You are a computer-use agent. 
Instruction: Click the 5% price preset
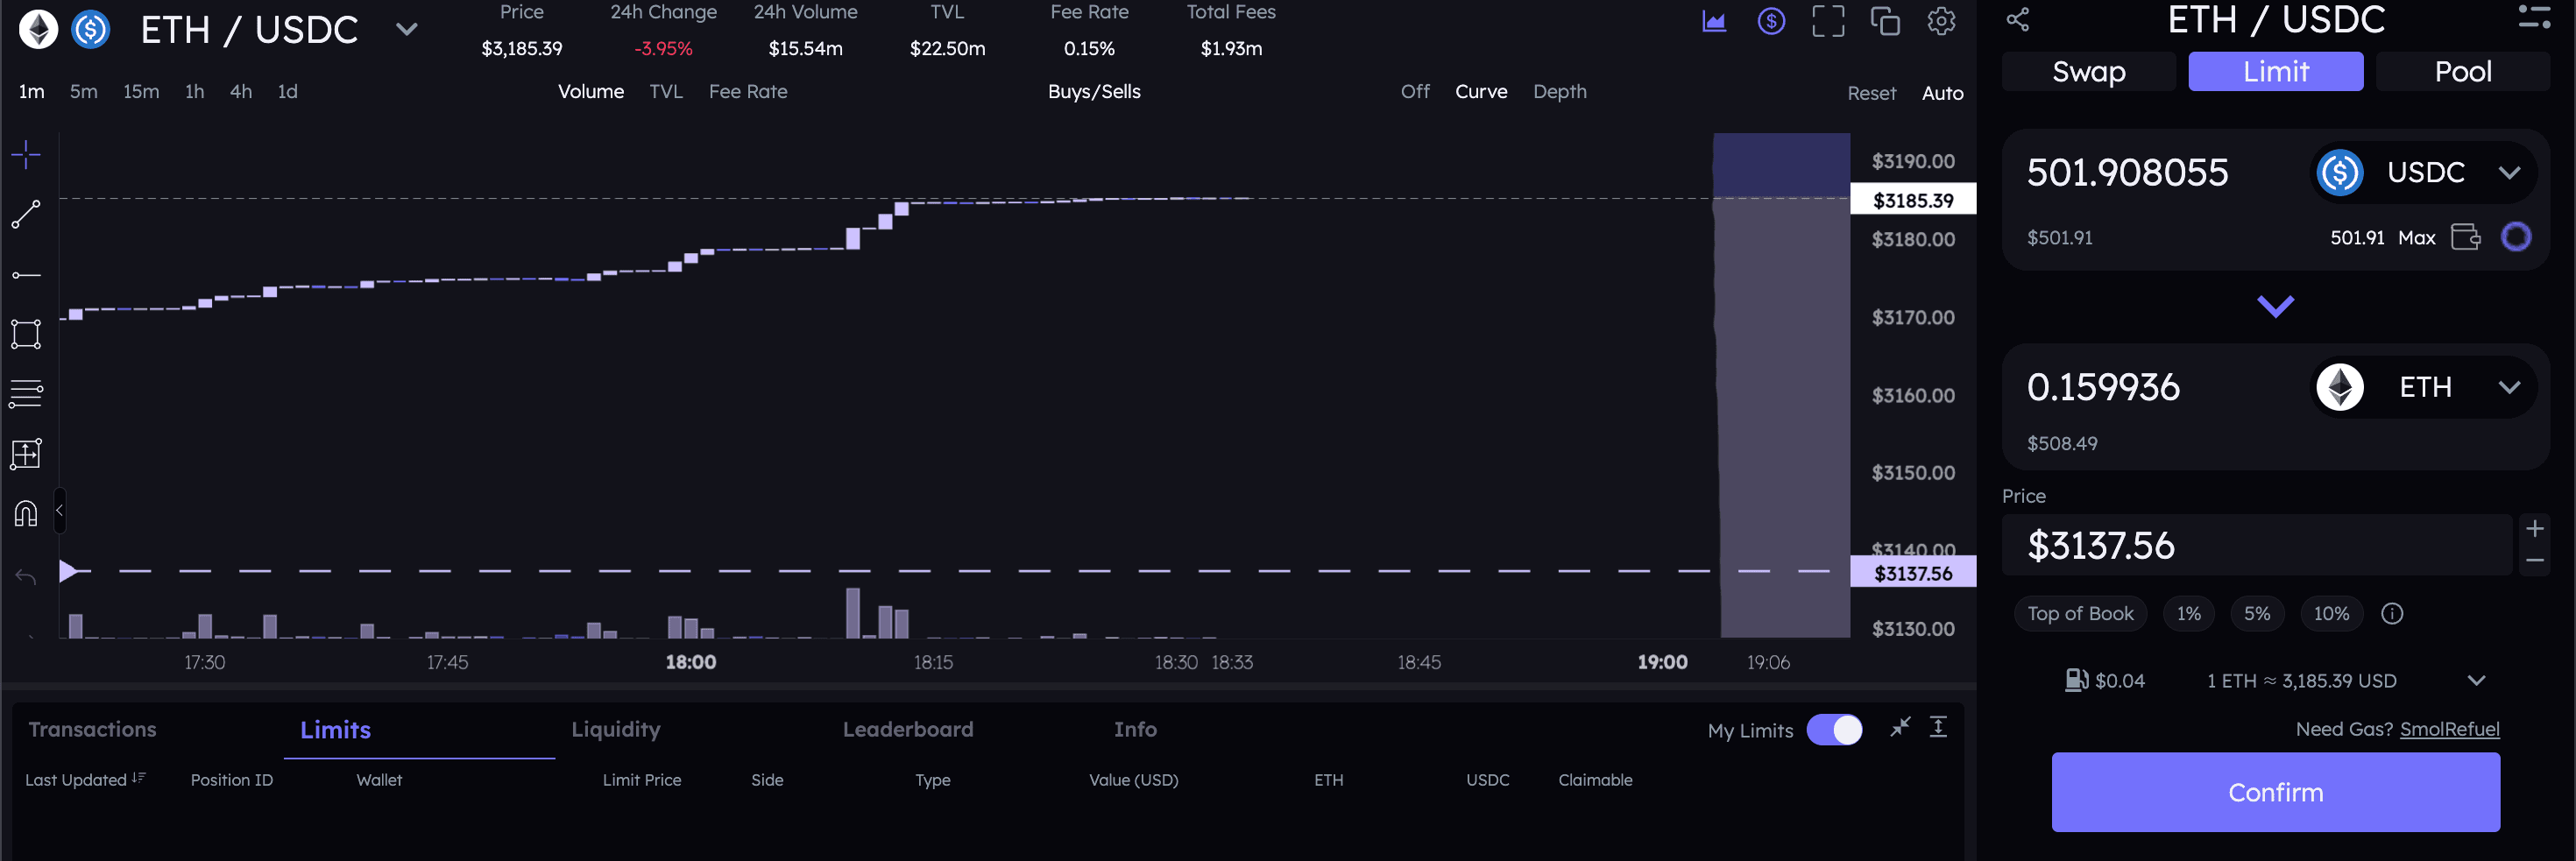point(2257,613)
